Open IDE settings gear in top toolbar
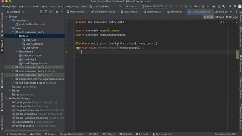 (x=235, y=6)
